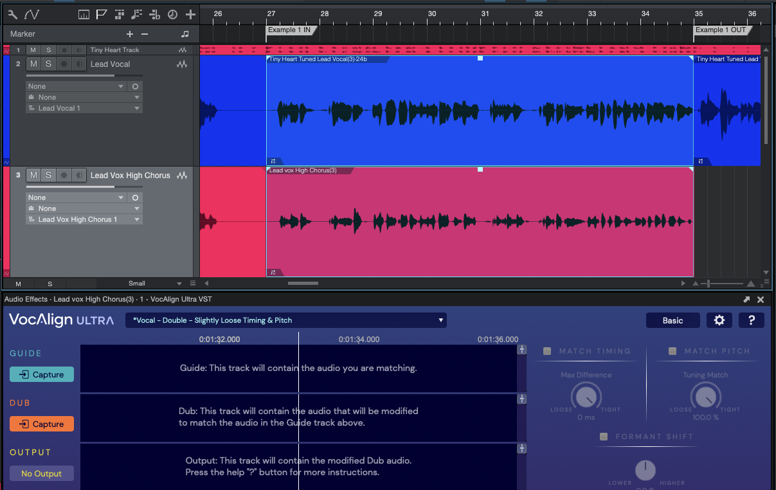Solo the Lead Vox High Chorus track

48,175
